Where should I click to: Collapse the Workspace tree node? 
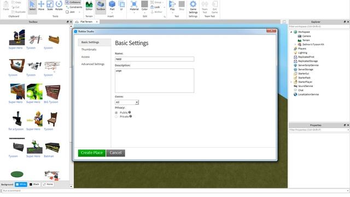[x=291, y=32]
